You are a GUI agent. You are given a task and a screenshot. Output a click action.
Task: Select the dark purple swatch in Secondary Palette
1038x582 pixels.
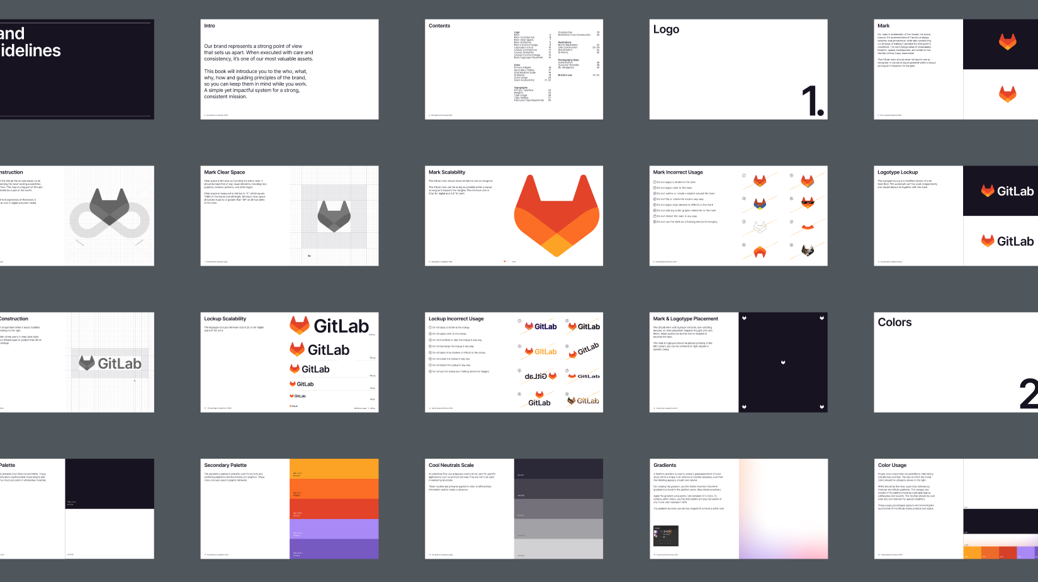point(334,549)
